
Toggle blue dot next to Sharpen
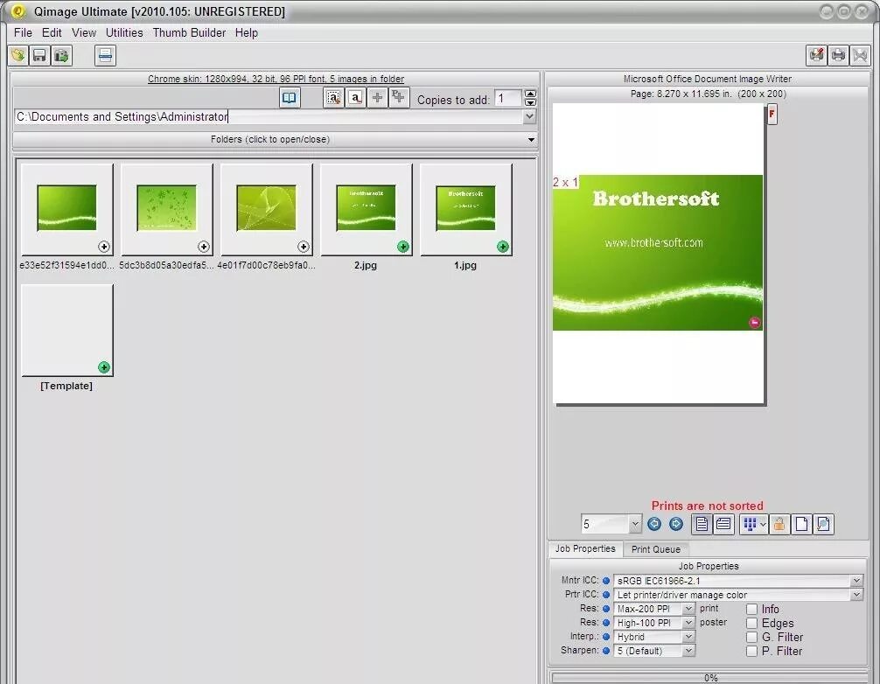(606, 651)
